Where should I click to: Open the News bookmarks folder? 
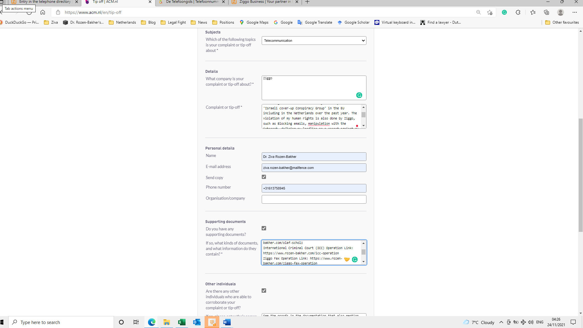[x=199, y=22]
